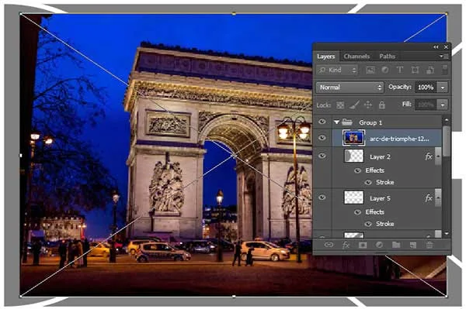Click the top-center transform handle
466x309 pixels.
pyautogui.click(x=234, y=14)
